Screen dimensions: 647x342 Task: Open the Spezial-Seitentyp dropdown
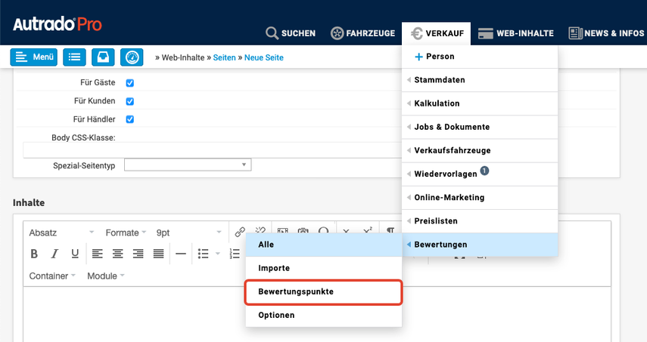coord(188,165)
